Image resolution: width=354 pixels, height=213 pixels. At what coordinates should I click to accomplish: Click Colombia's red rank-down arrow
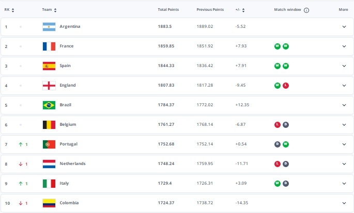click(x=21, y=203)
